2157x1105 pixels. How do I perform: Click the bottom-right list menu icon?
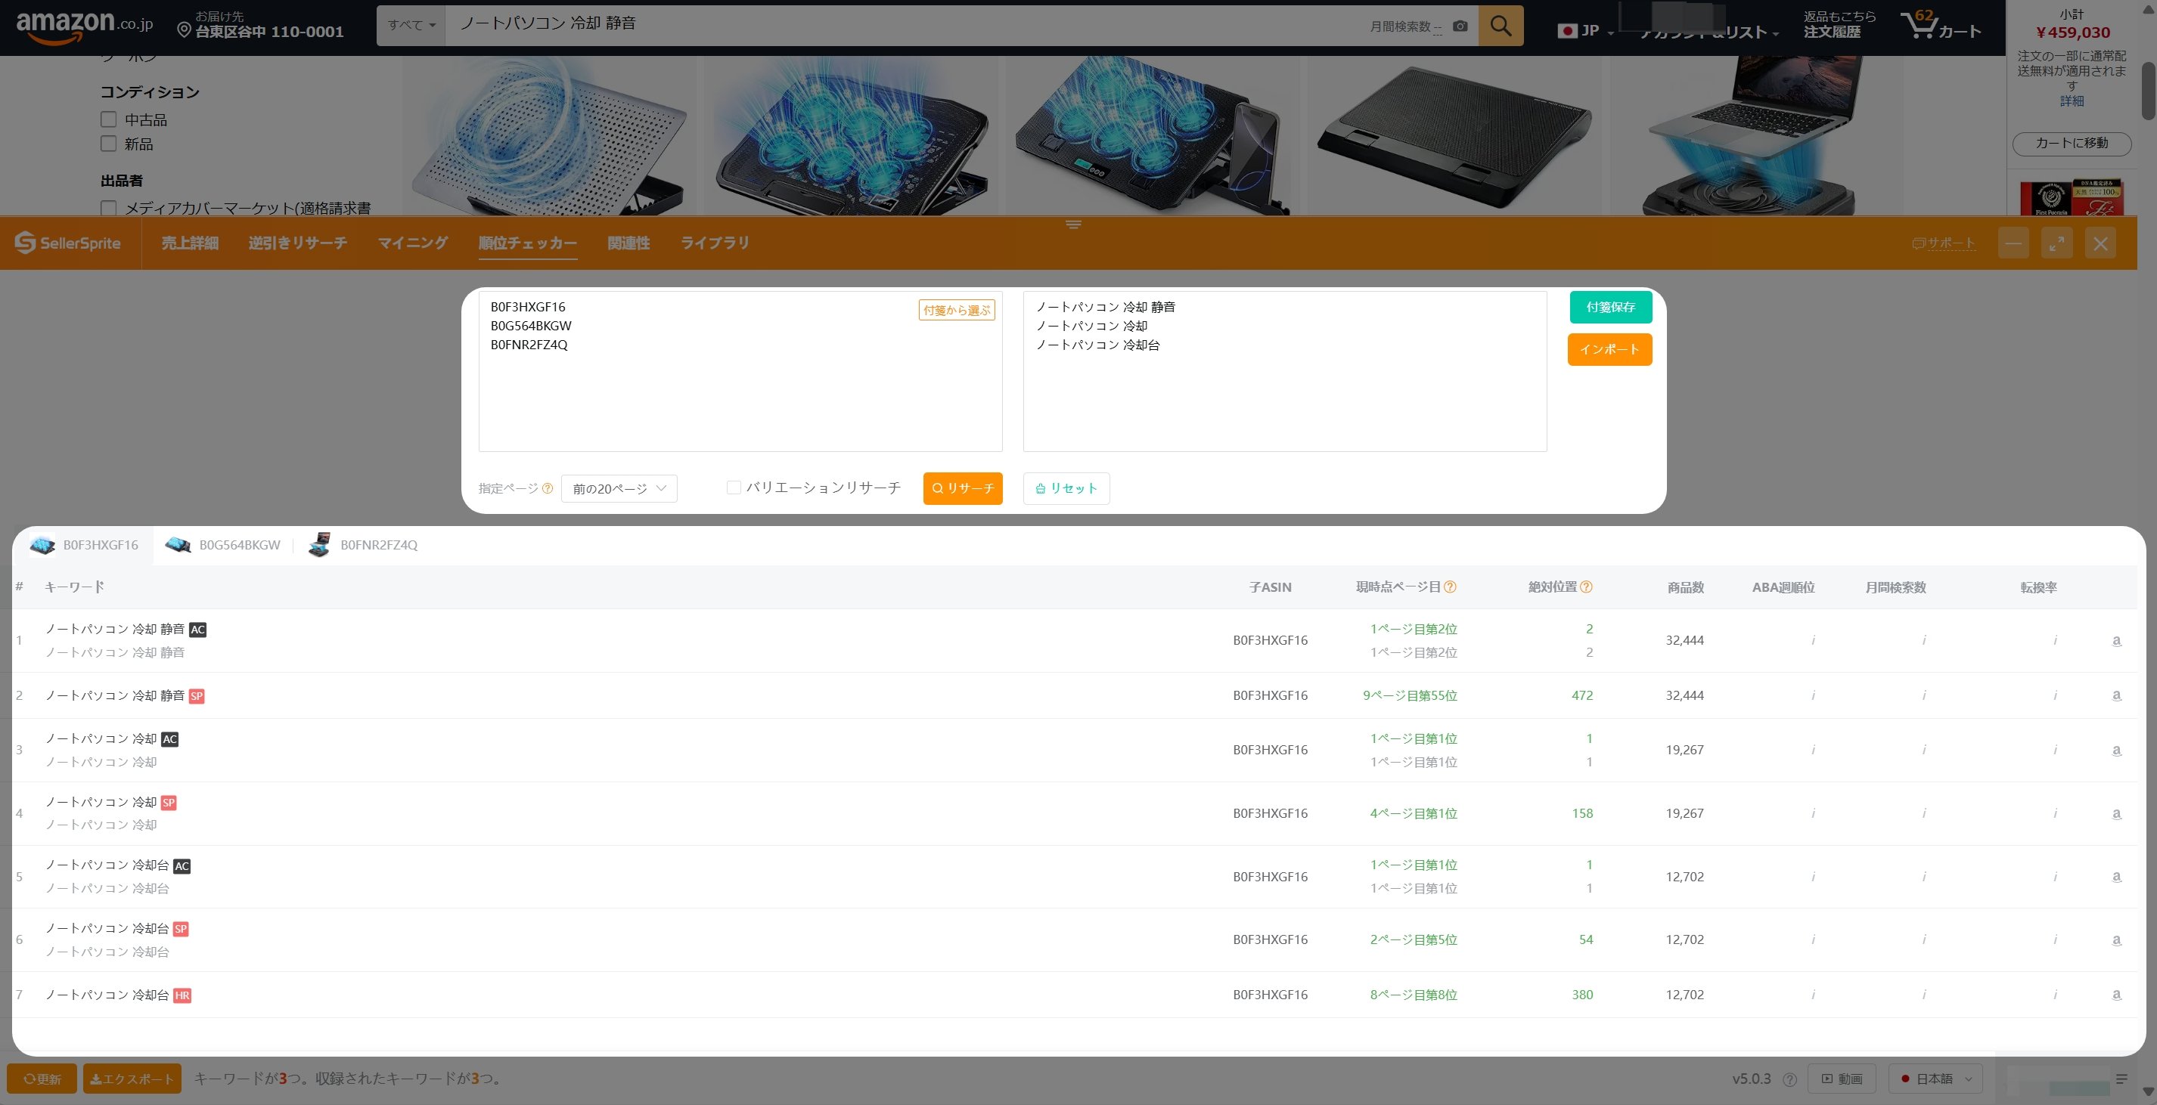pos(2121,1079)
